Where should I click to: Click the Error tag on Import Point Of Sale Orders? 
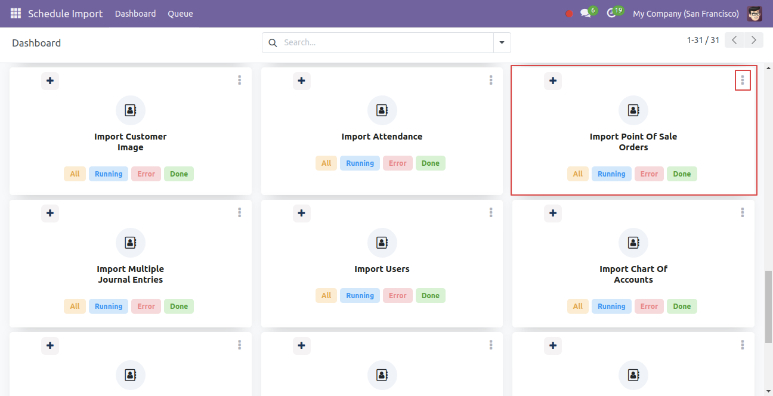pos(649,174)
